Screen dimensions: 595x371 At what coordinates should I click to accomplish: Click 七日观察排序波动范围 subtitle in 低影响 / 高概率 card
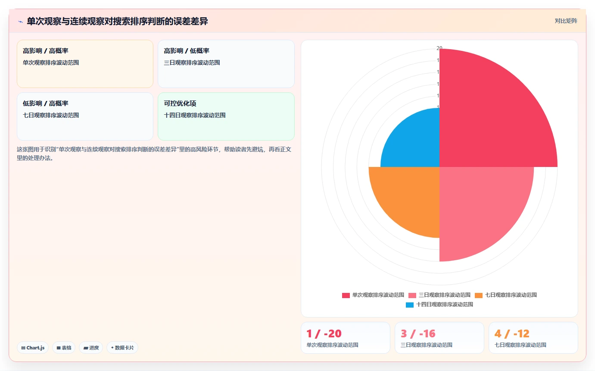51,115
